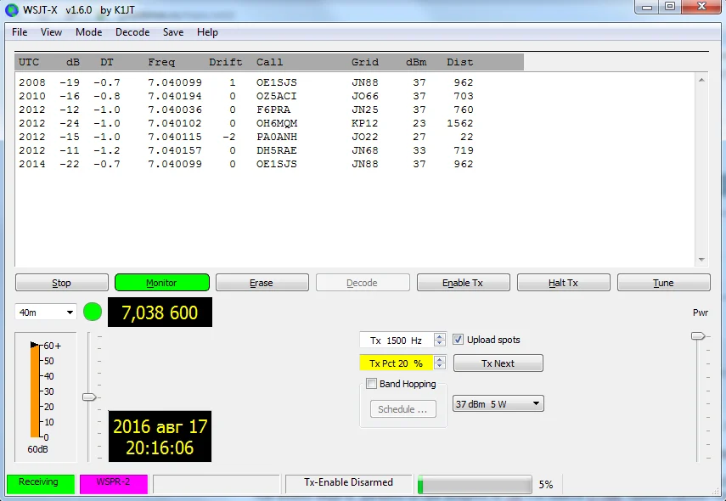Open the Help menu

tap(207, 32)
